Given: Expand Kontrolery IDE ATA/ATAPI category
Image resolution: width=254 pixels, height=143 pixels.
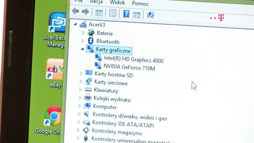Looking at the screenshot, I should coord(79,122).
